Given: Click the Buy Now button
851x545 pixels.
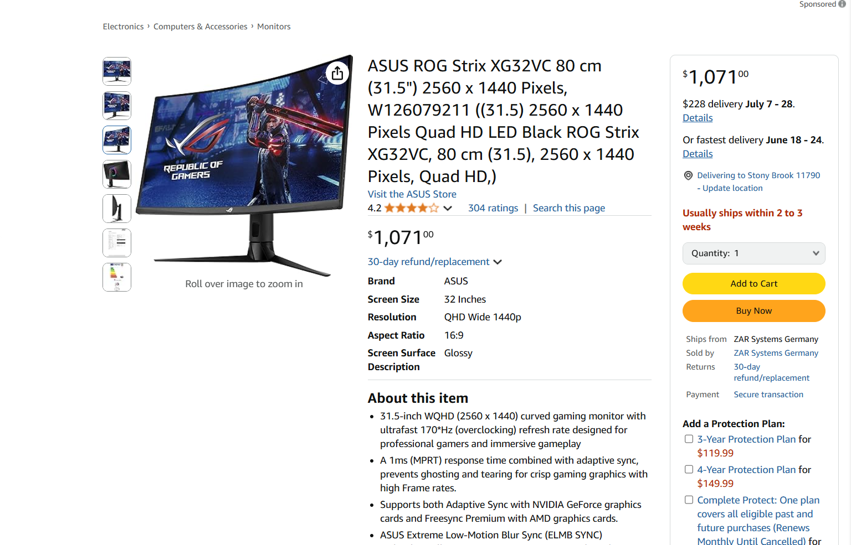Looking at the screenshot, I should [x=753, y=311].
